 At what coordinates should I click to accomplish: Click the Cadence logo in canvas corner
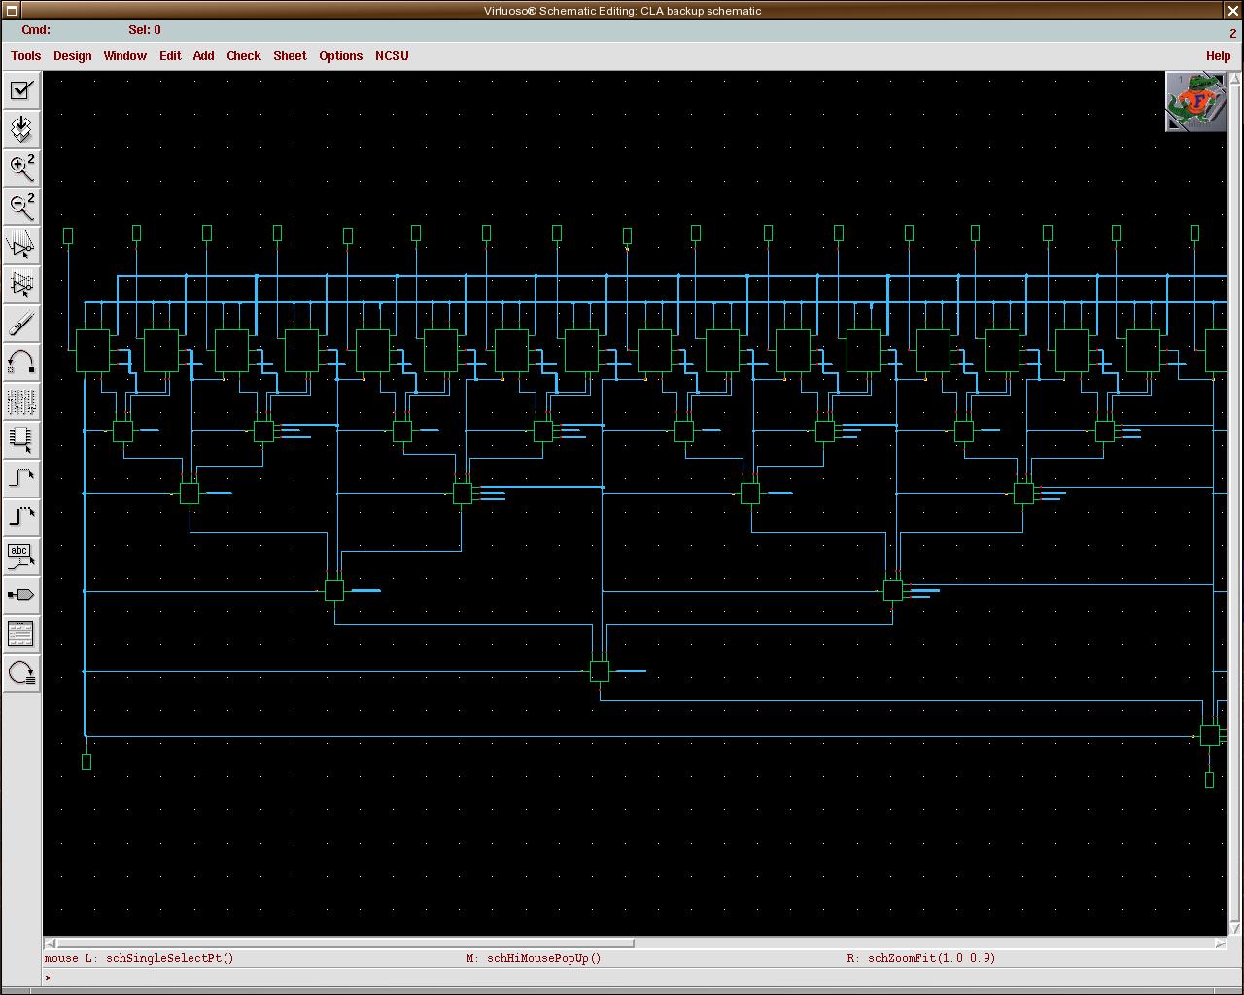[x=1195, y=102]
